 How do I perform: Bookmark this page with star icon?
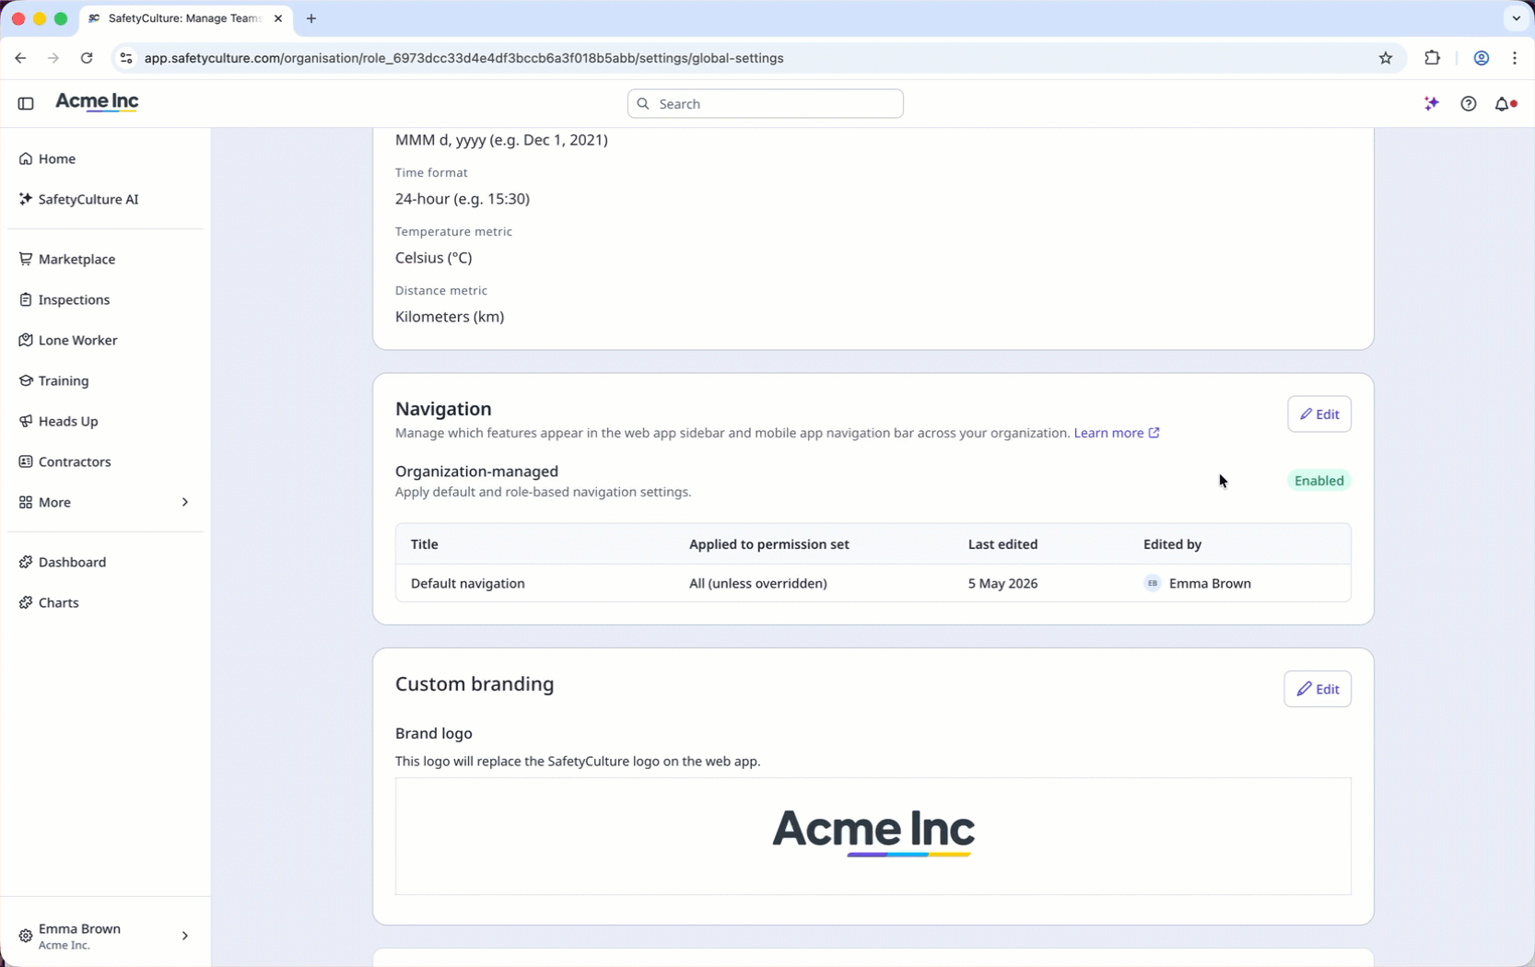coord(1385,58)
